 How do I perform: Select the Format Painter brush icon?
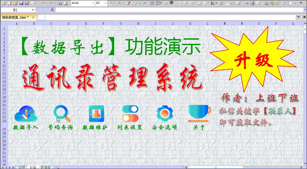[128, 3]
